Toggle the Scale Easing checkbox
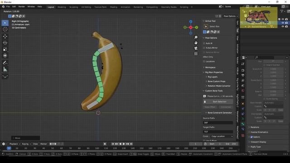Screen dimensions: 290x163 (x=264, y=99)
